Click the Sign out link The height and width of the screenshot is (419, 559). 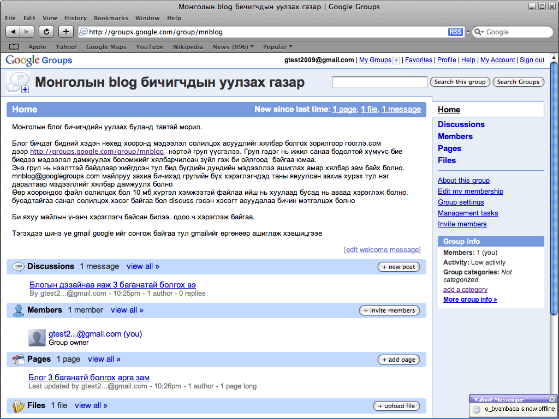click(x=532, y=60)
